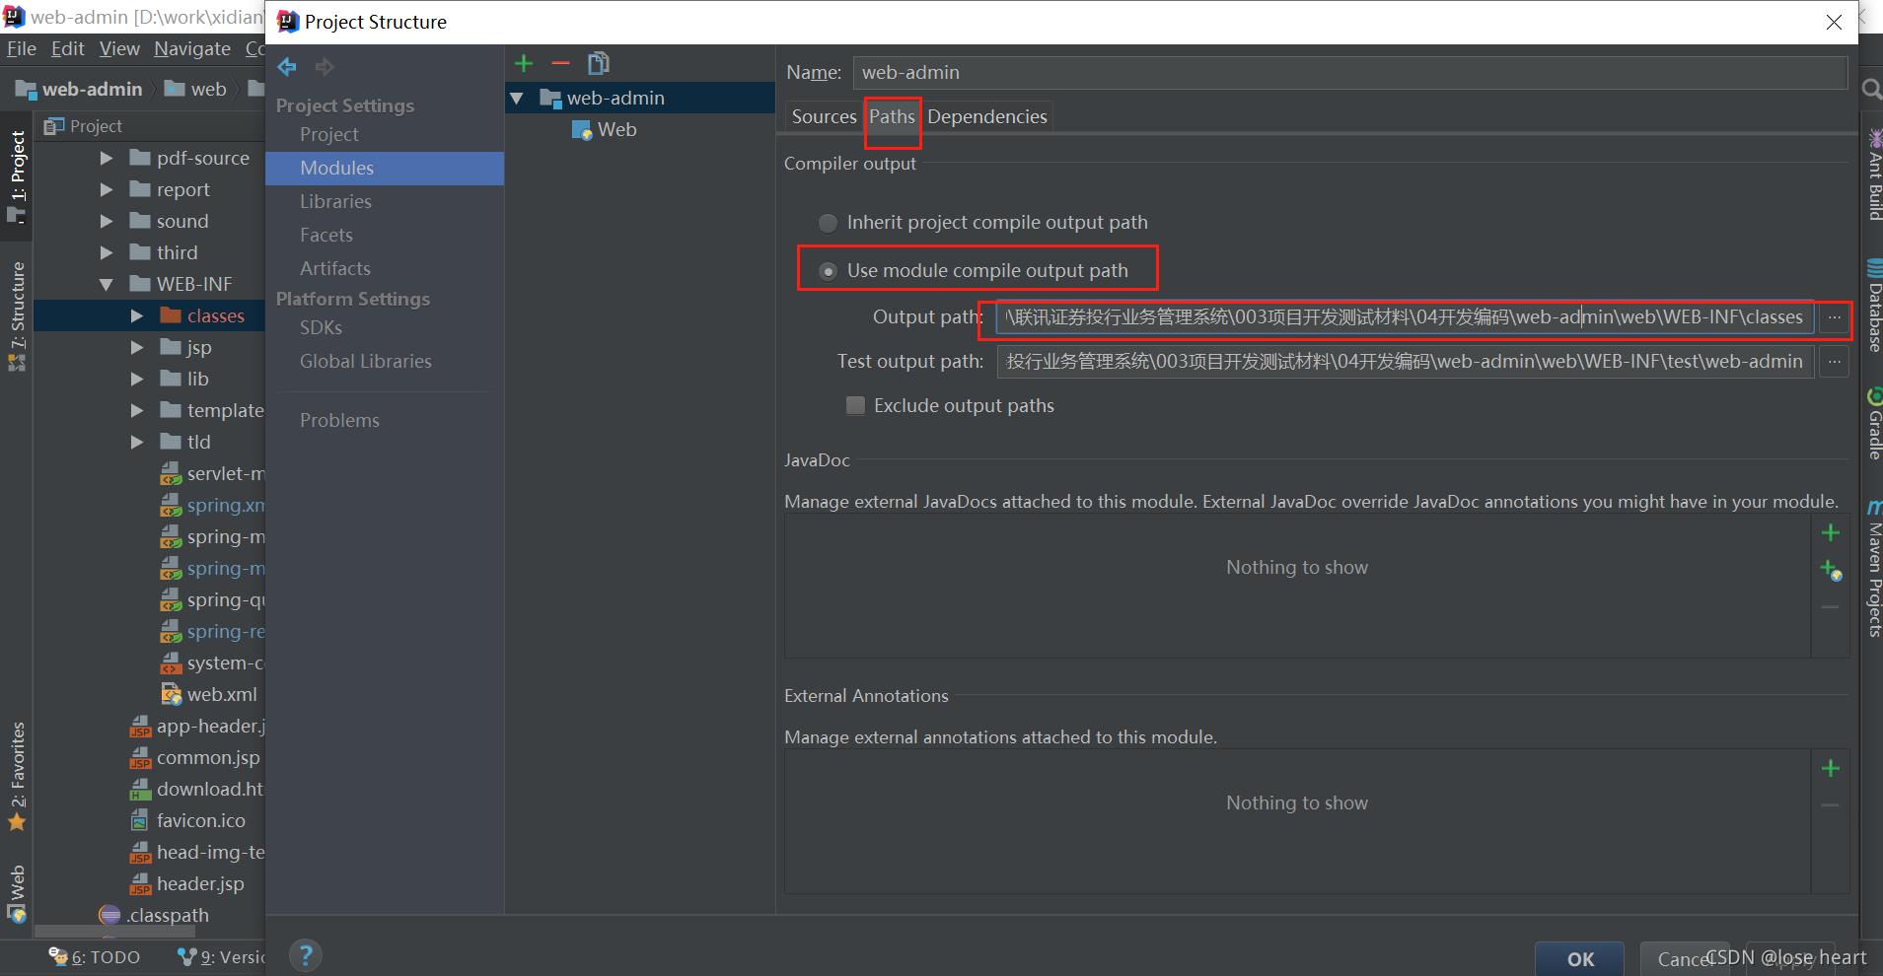The image size is (1883, 976).
Task: Click the module Name input field
Action: click(x=1349, y=72)
